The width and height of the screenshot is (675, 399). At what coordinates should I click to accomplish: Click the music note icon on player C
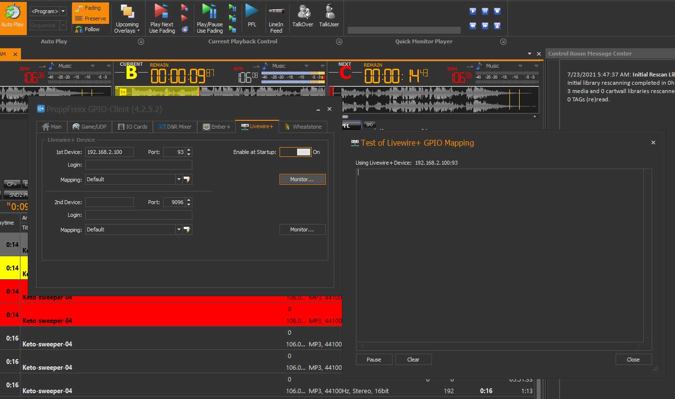[480, 66]
